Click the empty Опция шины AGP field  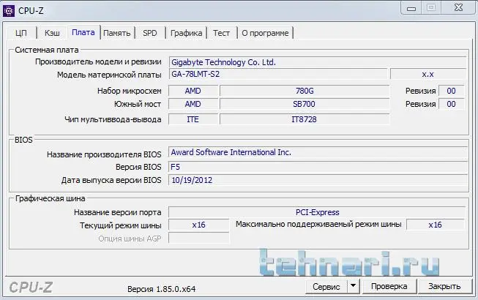pyautogui.click(x=199, y=239)
